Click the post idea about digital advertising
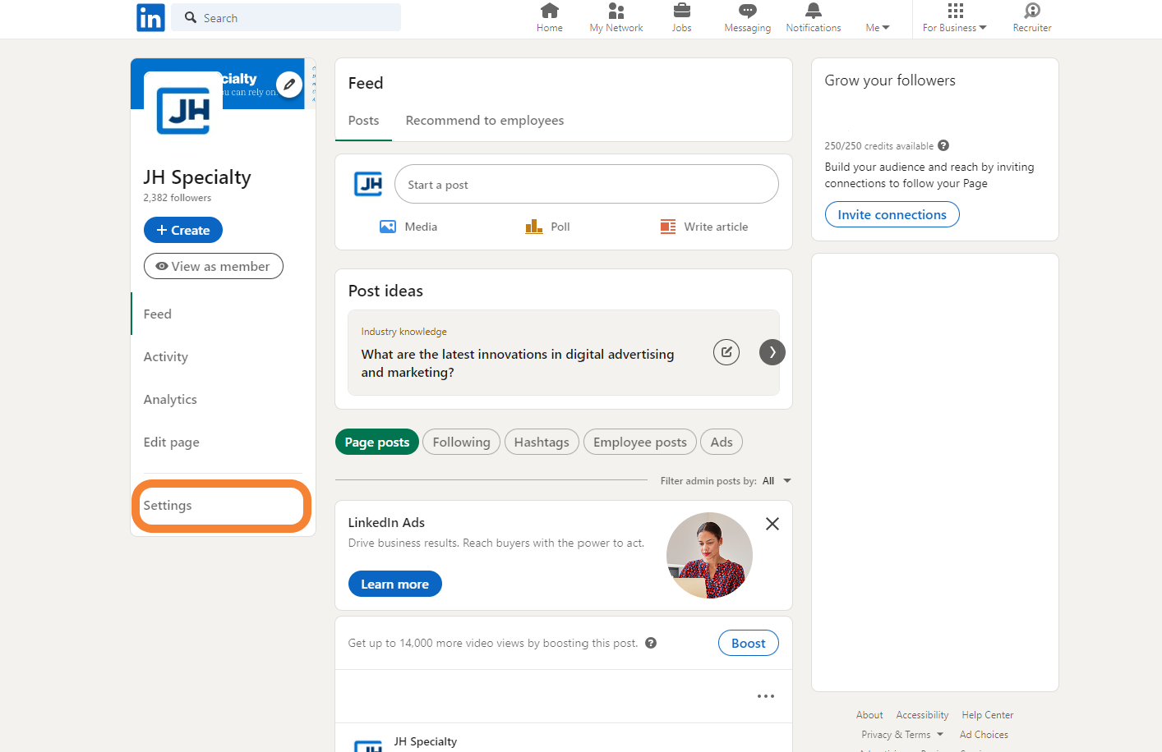 click(518, 363)
